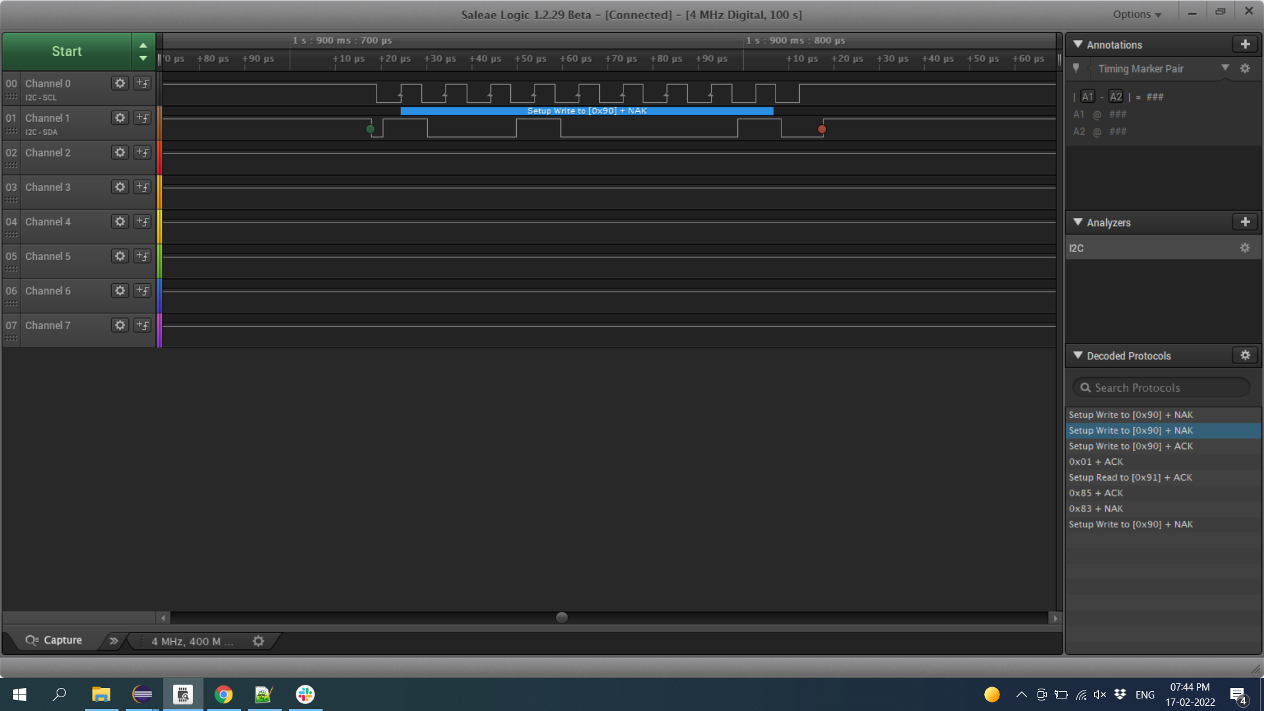Open Channel 3 settings gear
The image size is (1264, 711).
pos(120,187)
